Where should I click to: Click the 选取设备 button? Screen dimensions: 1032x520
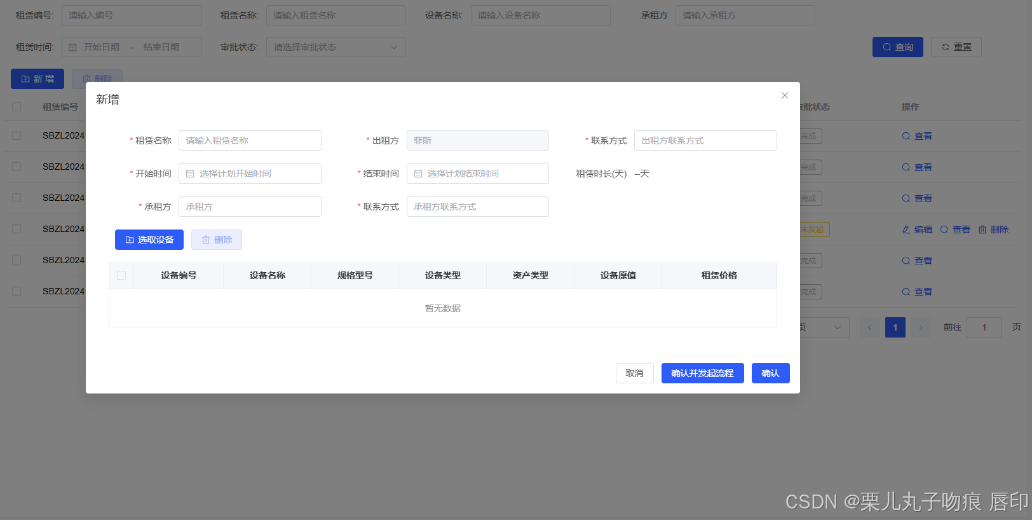[149, 240]
